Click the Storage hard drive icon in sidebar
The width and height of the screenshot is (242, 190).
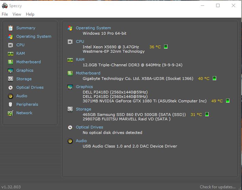coord(11,79)
